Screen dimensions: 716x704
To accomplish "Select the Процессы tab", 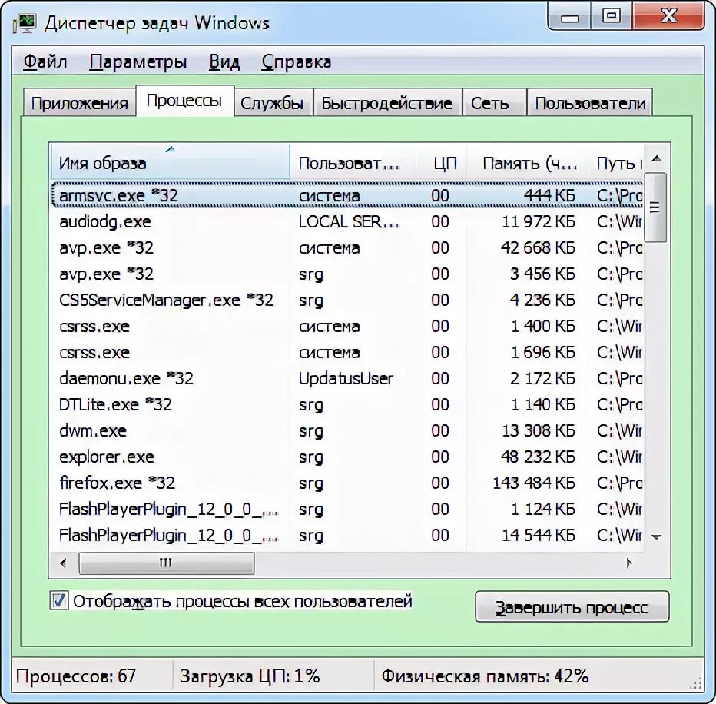I will point(184,101).
